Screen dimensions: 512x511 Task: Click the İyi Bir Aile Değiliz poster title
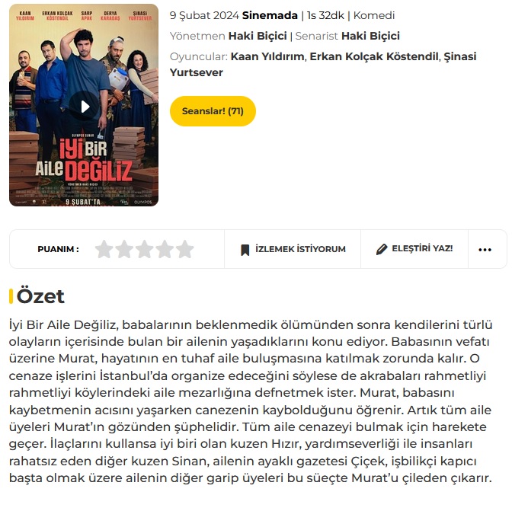[84, 159]
